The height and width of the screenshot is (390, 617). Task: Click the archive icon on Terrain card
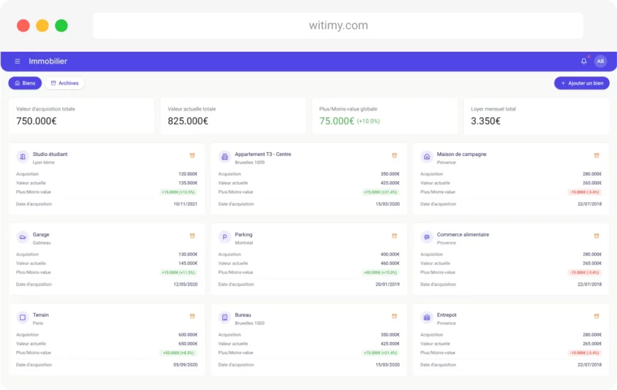(x=192, y=316)
